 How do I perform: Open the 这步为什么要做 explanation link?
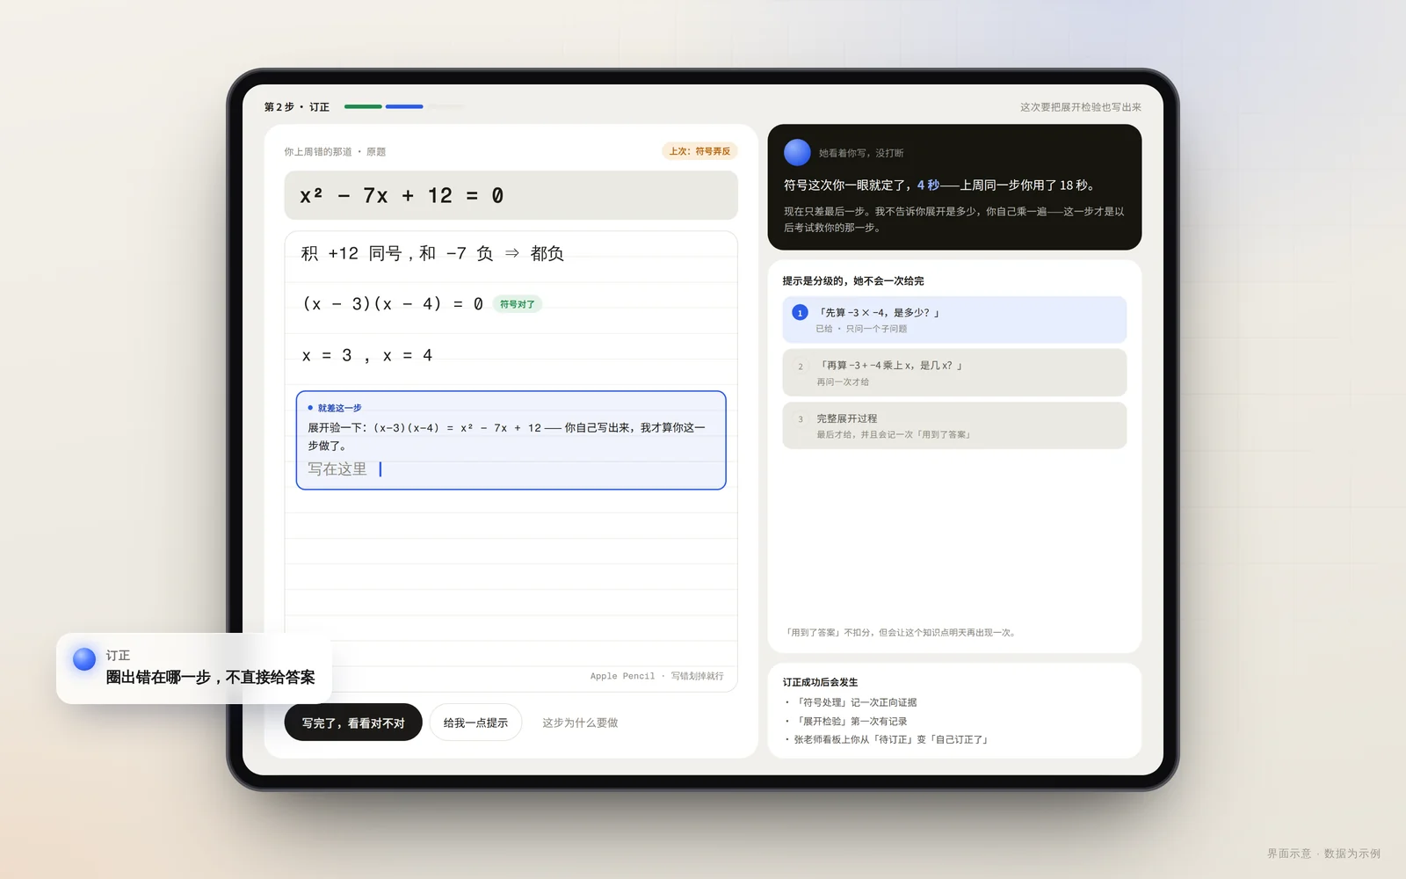tap(580, 723)
